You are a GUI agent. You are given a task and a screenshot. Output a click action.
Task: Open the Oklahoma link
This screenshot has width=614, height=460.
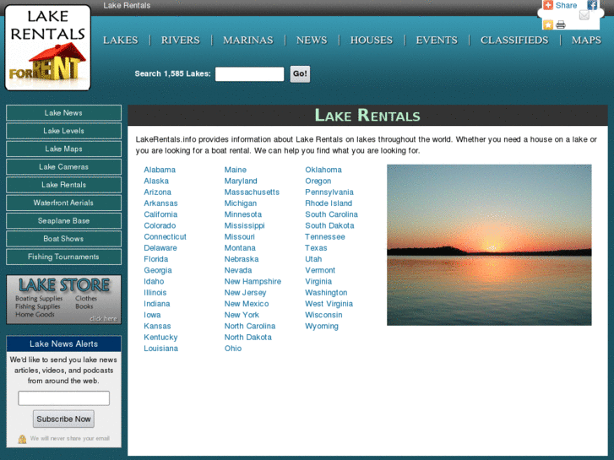[323, 170]
